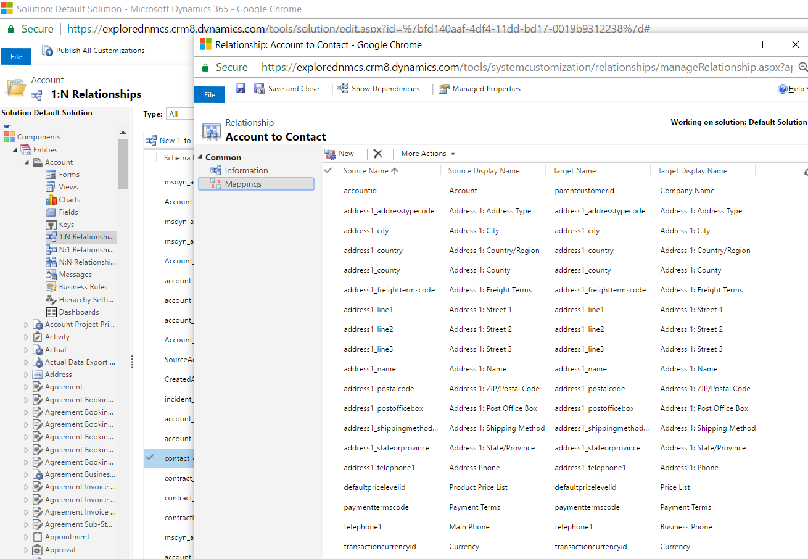Select the header checkbox above the mappings list
Image resolution: width=808 pixels, height=559 pixels.
[x=328, y=170]
